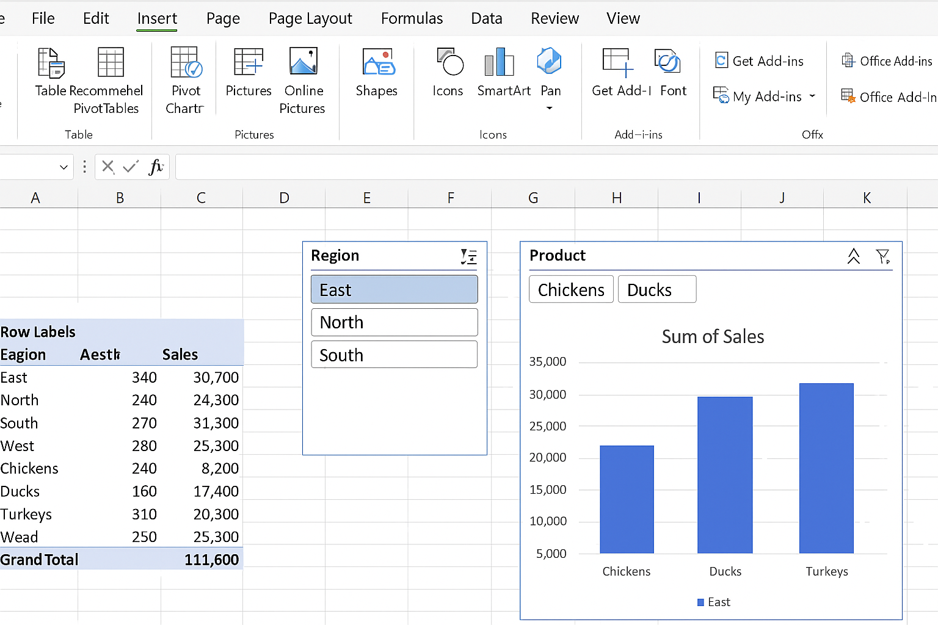This screenshot has height=625, width=938.
Task: Expand My Add-ins dropdown arrow
Action: [x=812, y=96]
